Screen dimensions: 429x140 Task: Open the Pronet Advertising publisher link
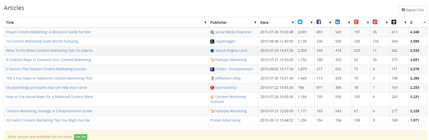[x=225, y=120]
